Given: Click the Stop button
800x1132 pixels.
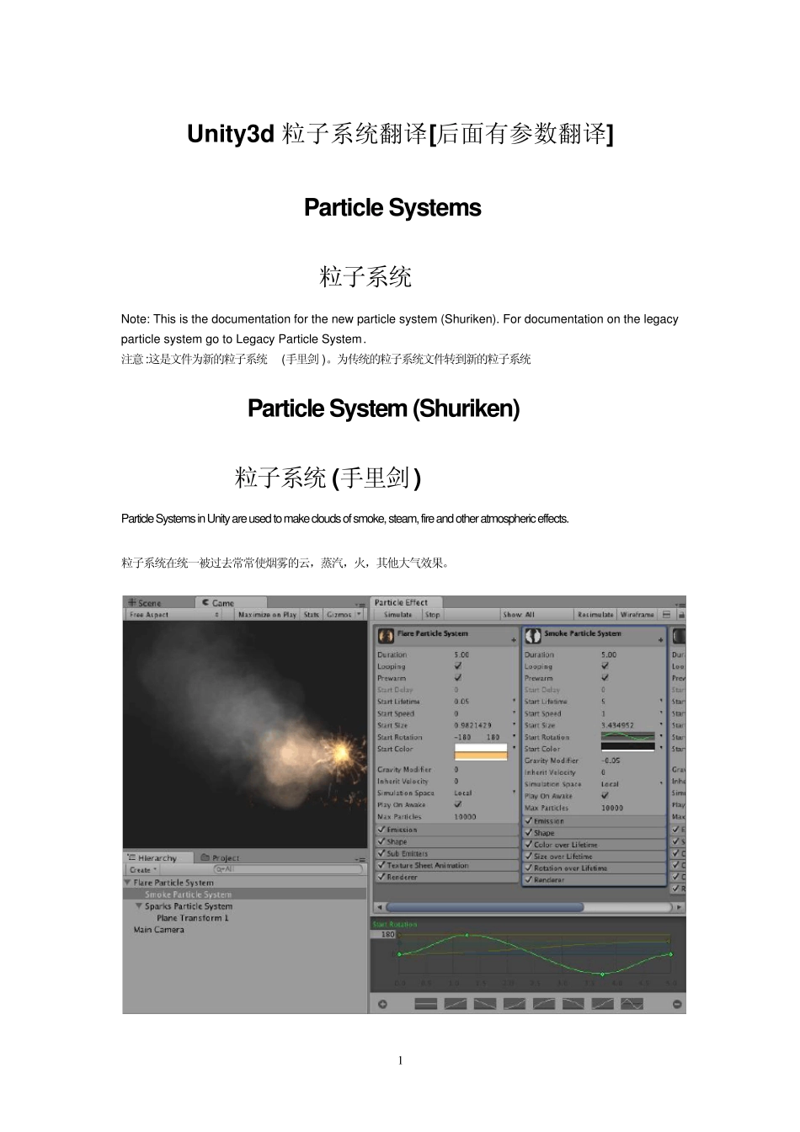Looking at the screenshot, I should tap(432, 615).
